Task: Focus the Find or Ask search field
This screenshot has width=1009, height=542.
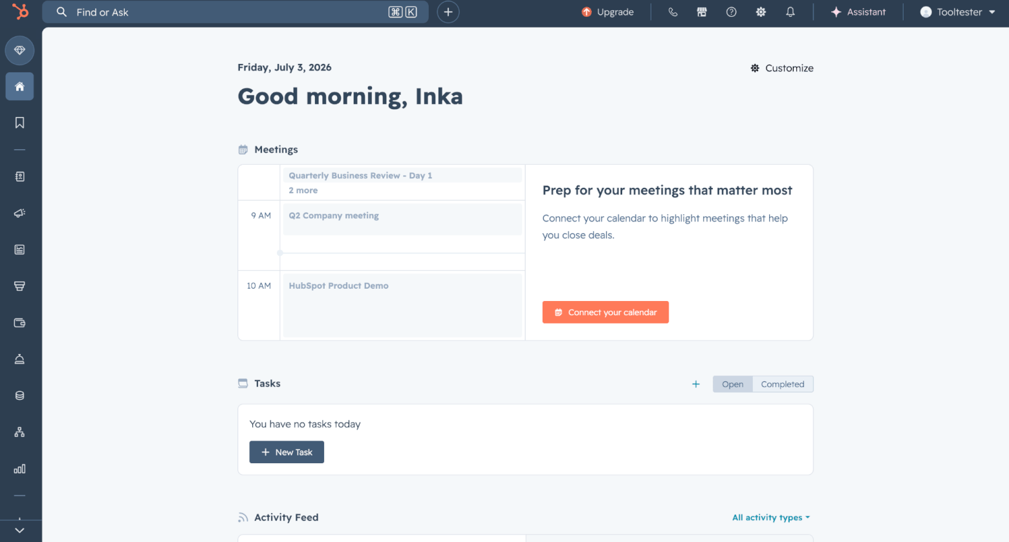Action: 235,12
